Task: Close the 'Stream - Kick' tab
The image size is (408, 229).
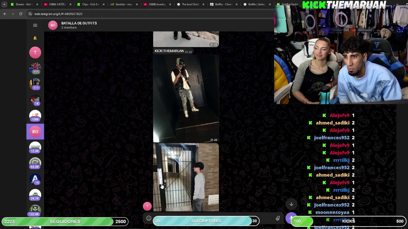Action: coord(37,4)
